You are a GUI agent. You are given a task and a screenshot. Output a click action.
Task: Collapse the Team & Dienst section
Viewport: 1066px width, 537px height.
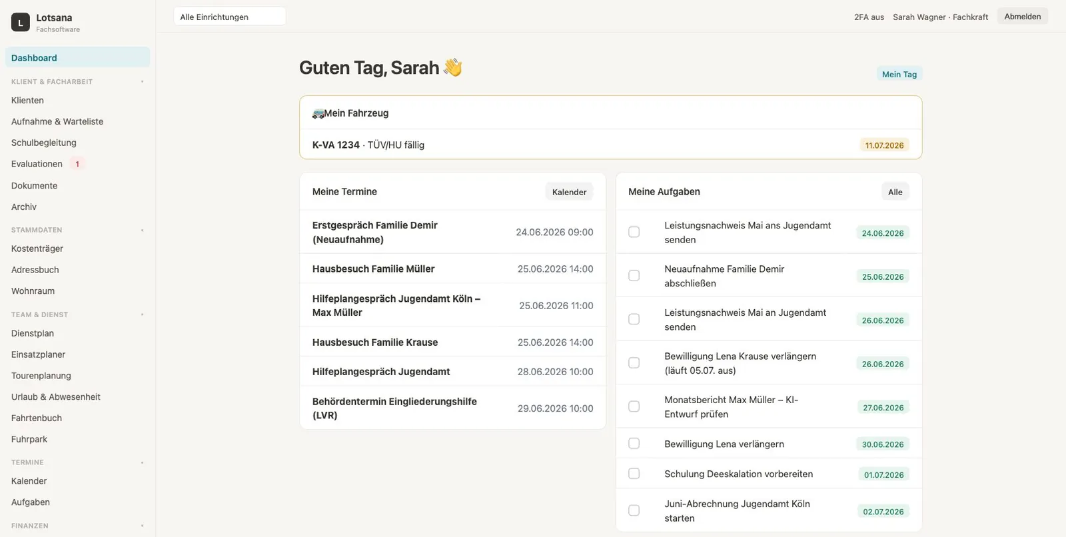tap(142, 314)
